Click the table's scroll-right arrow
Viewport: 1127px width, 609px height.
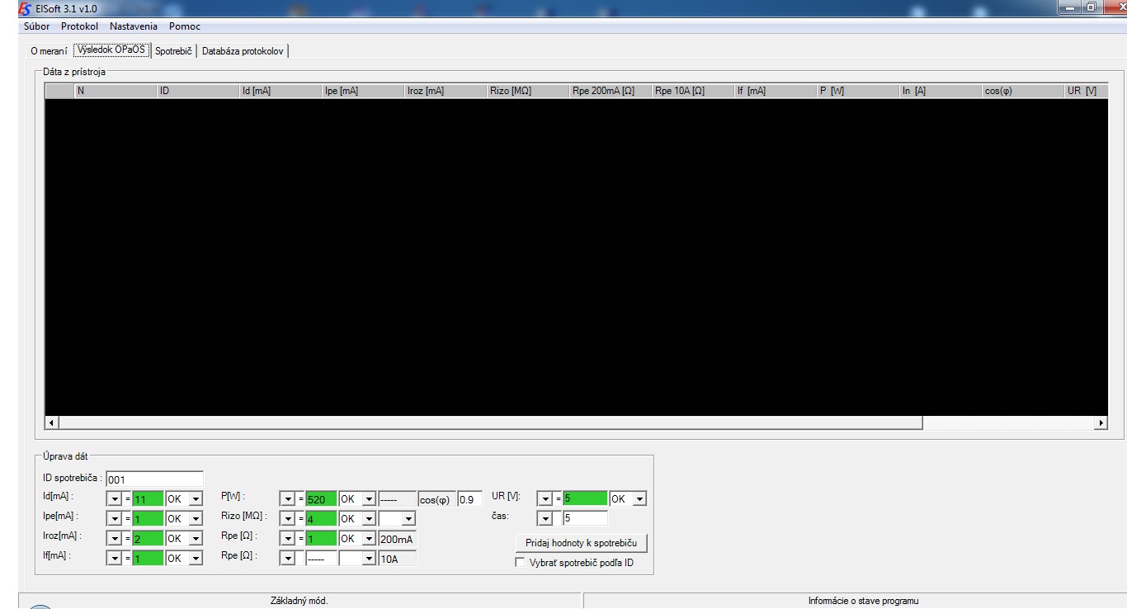(x=1101, y=423)
